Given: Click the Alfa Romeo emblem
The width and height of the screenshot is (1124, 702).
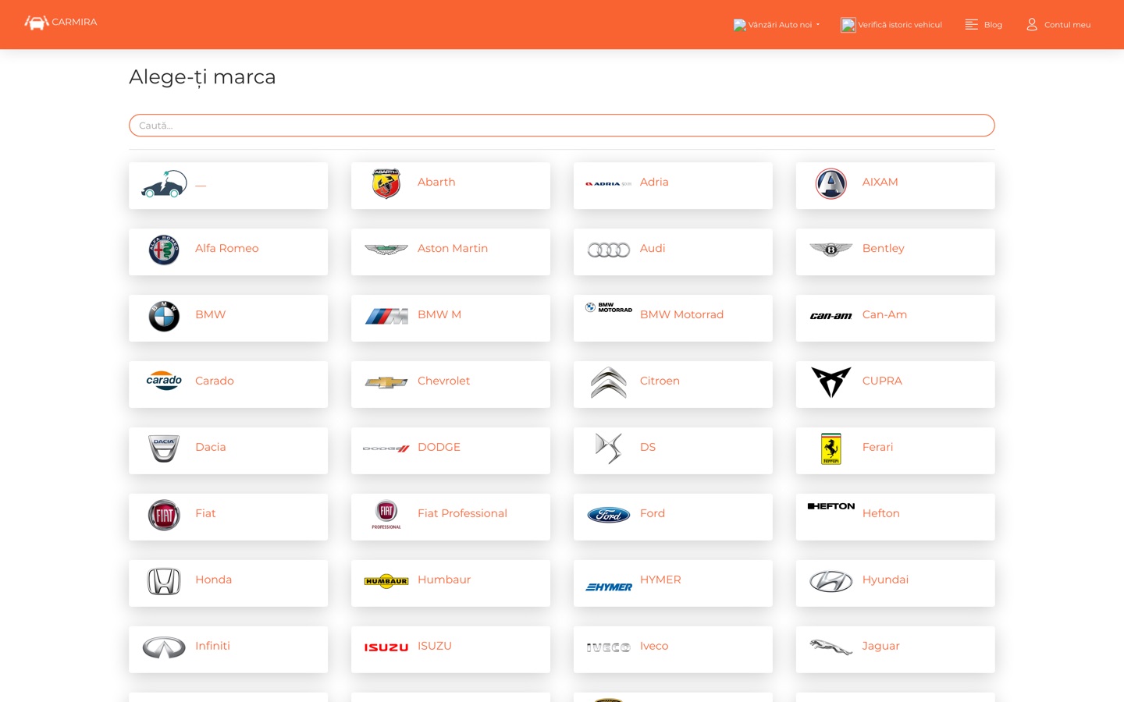Looking at the screenshot, I should 164,250.
